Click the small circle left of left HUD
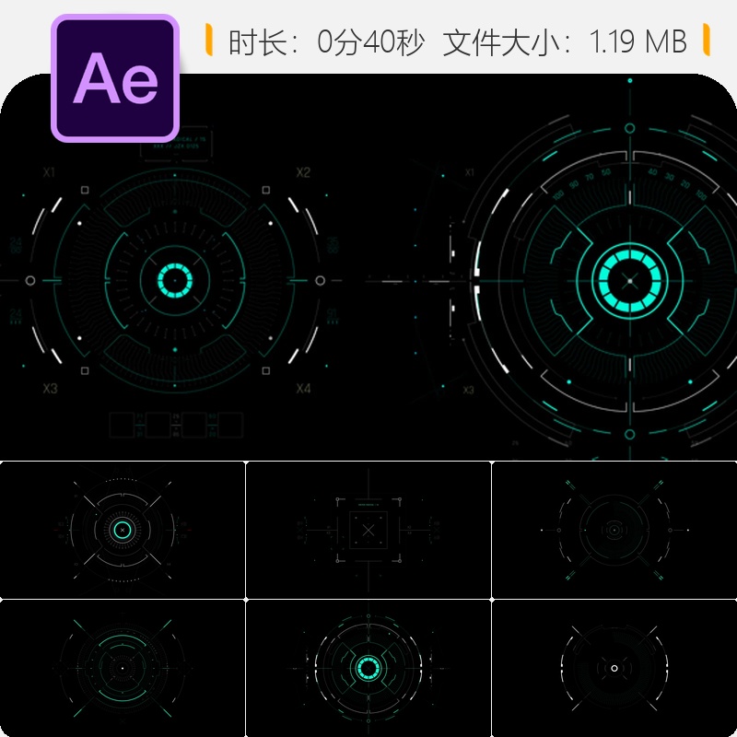Image resolution: width=737 pixels, height=737 pixels. tap(30, 281)
